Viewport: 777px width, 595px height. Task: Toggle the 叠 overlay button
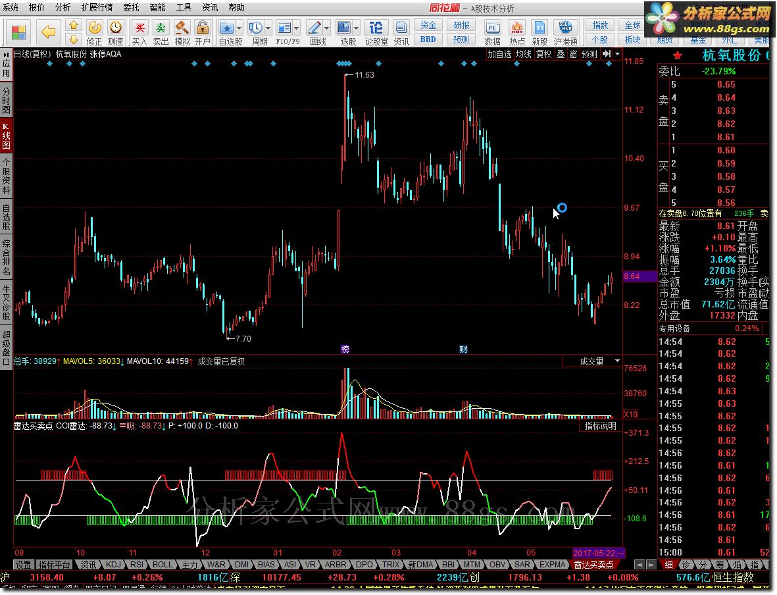click(561, 54)
